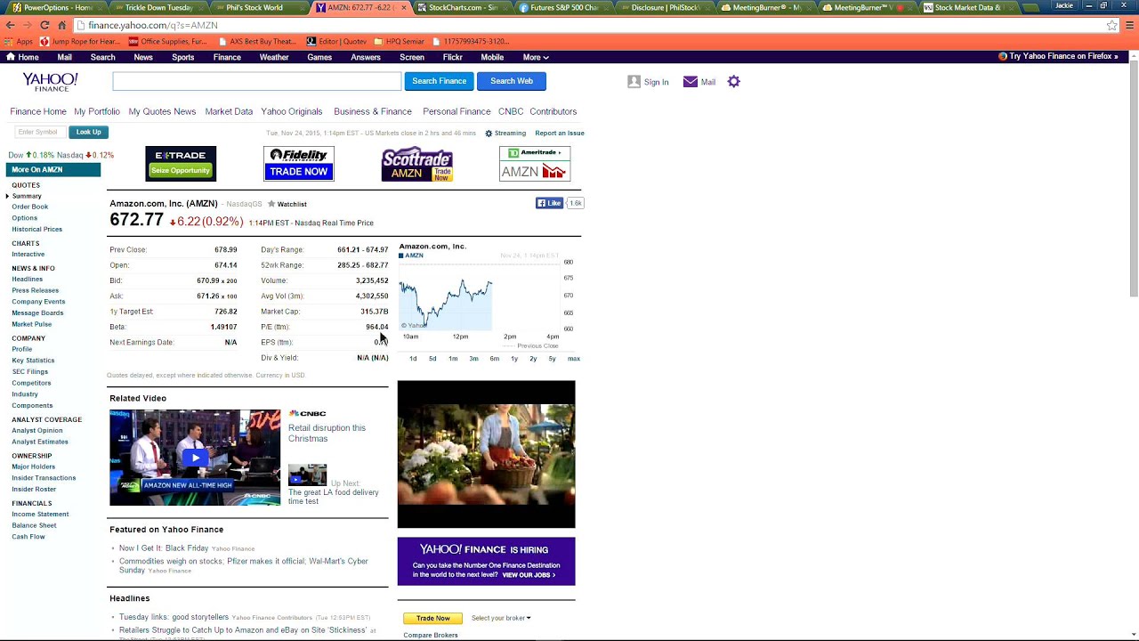Screen dimensions: 1139x641
Task: Open Now I Get It: Black Friday
Action: pyautogui.click(x=164, y=548)
